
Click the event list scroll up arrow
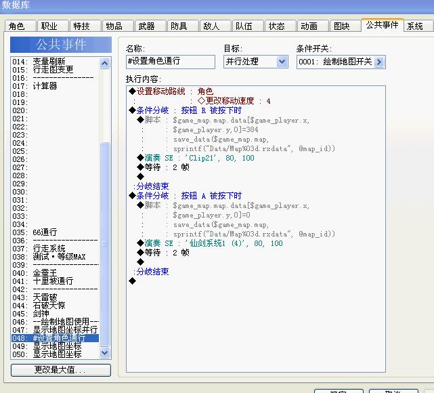[x=105, y=63]
